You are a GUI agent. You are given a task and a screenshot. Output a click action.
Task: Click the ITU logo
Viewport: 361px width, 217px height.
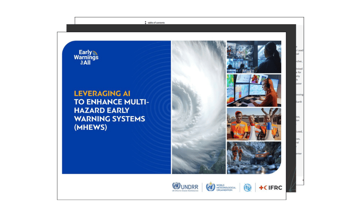coord(247,188)
